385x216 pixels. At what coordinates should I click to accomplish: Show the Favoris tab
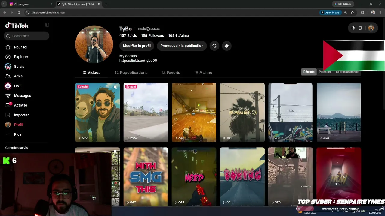171,73
